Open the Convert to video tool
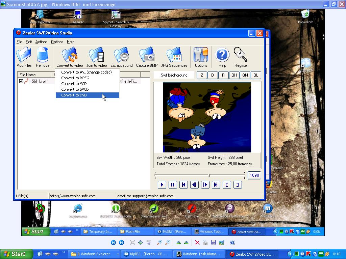This screenshot has width=346, height=259. (70, 57)
